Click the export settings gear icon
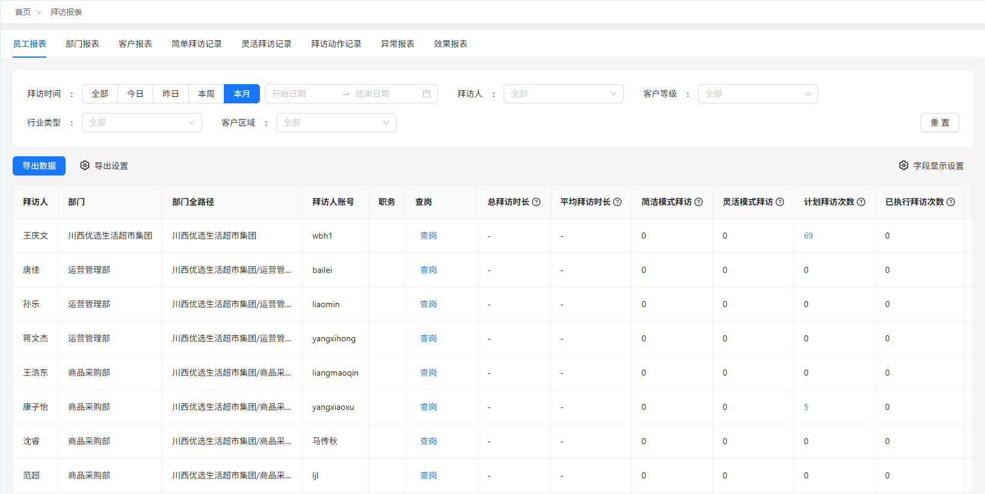This screenshot has height=494, width=985. coord(85,165)
